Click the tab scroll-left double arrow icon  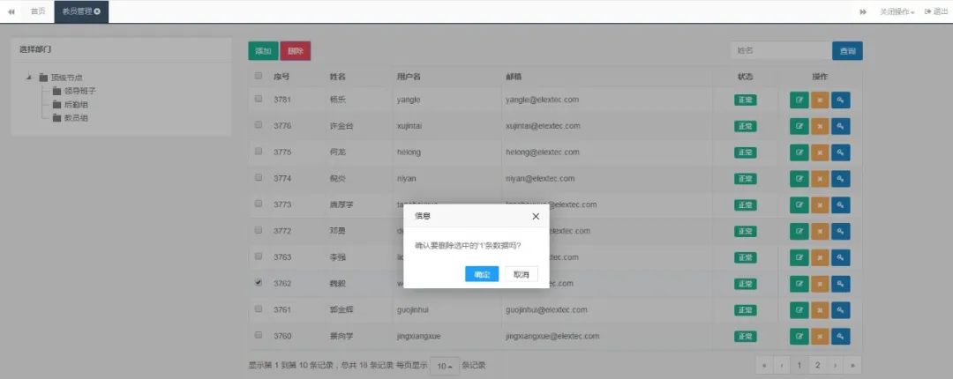11,11
